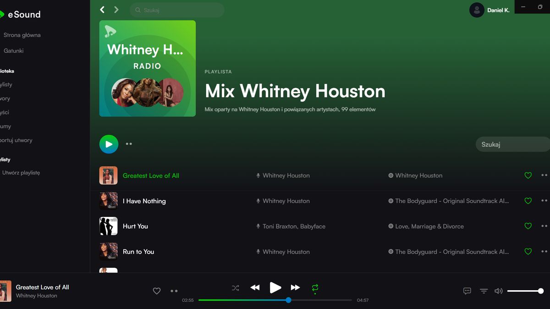Click I Have Nothing album thumbnail
Image resolution: width=550 pixels, height=309 pixels.
pyautogui.click(x=109, y=201)
